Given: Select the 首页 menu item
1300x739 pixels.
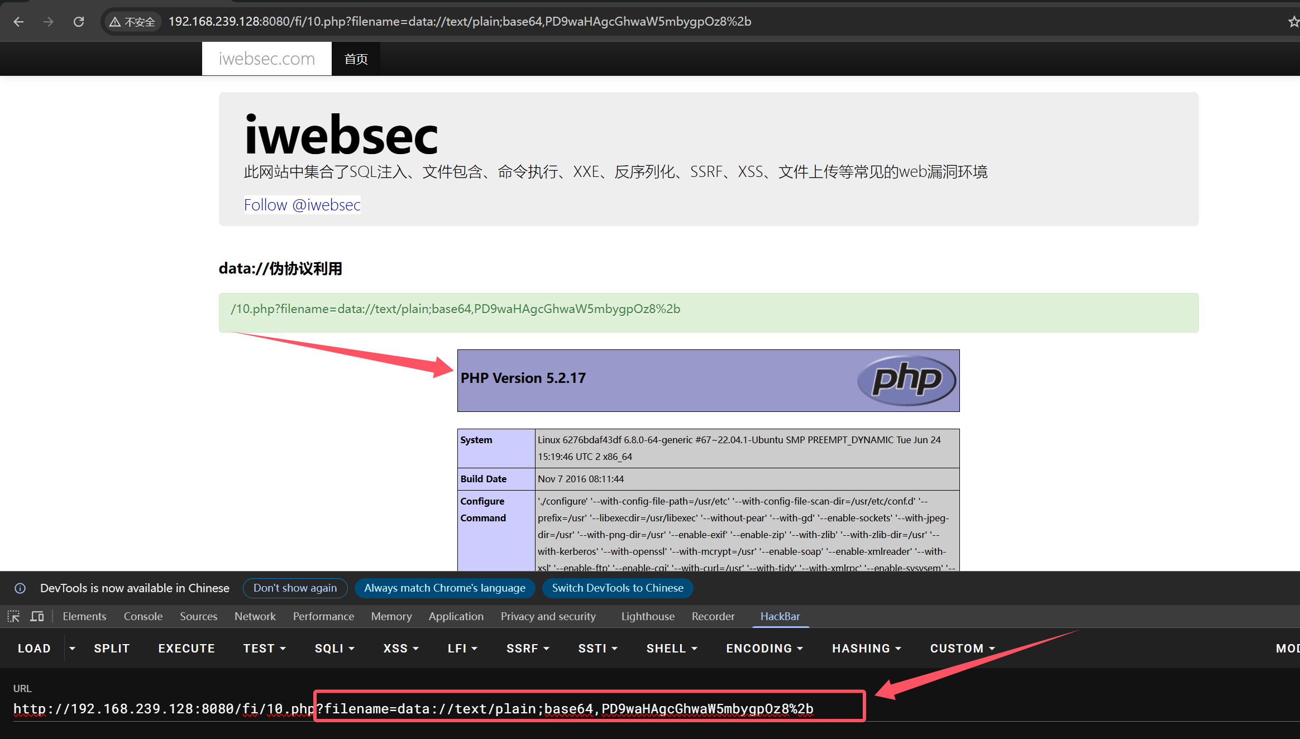Looking at the screenshot, I should point(356,58).
